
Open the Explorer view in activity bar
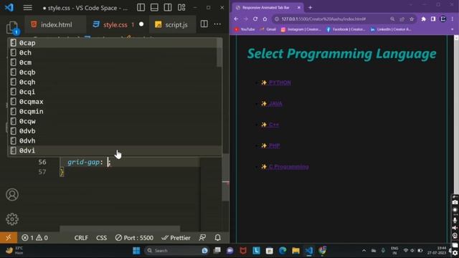[12, 27]
